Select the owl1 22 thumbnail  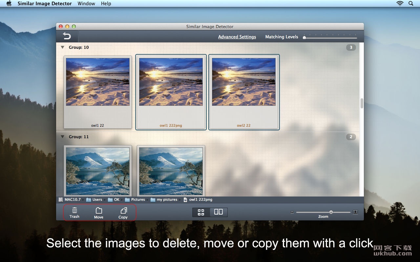pos(98,92)
